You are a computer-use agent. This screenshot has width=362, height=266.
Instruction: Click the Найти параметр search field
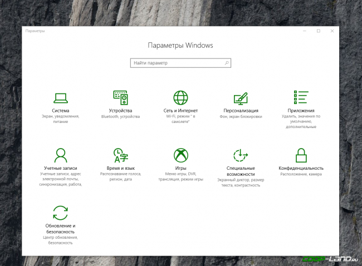pos(180,63)
